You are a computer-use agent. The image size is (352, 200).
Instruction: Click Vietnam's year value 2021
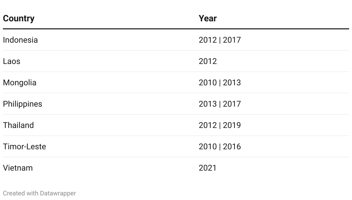tap(207, 168)
